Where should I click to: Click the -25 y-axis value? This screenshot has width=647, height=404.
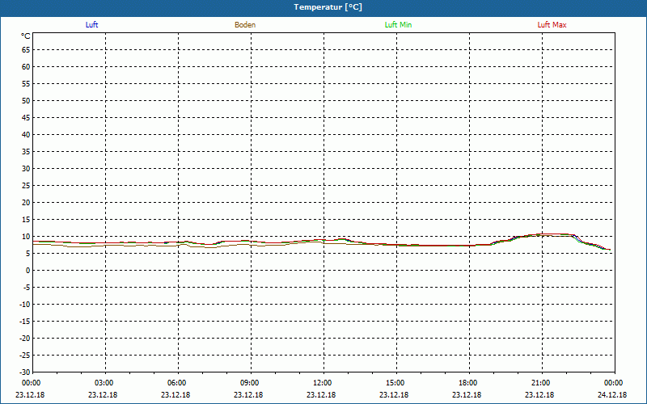[x=25, y=355]
